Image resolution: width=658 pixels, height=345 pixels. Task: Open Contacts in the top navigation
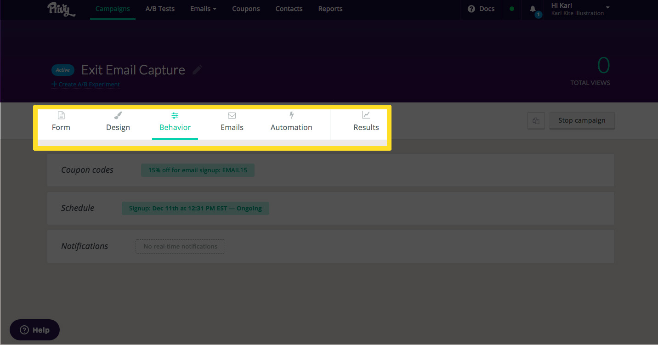coord(289,9)
